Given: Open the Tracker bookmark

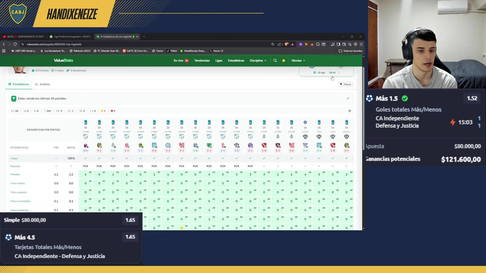Looking at the screenshot, I should tap(158, 51).
